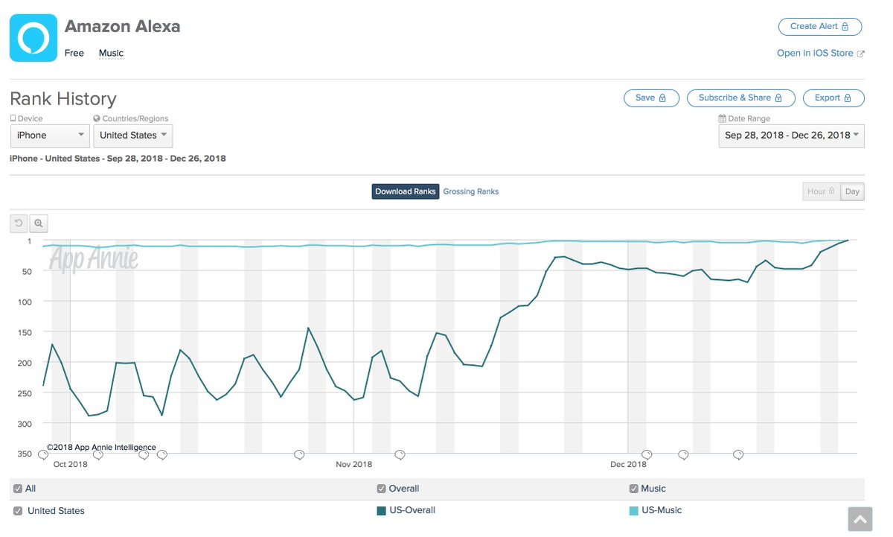Toggle the All checkbox
Screen dimensions: 893x537
tap(18, 489)
